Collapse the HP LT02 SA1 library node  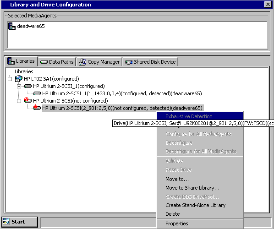pos(10,79)
